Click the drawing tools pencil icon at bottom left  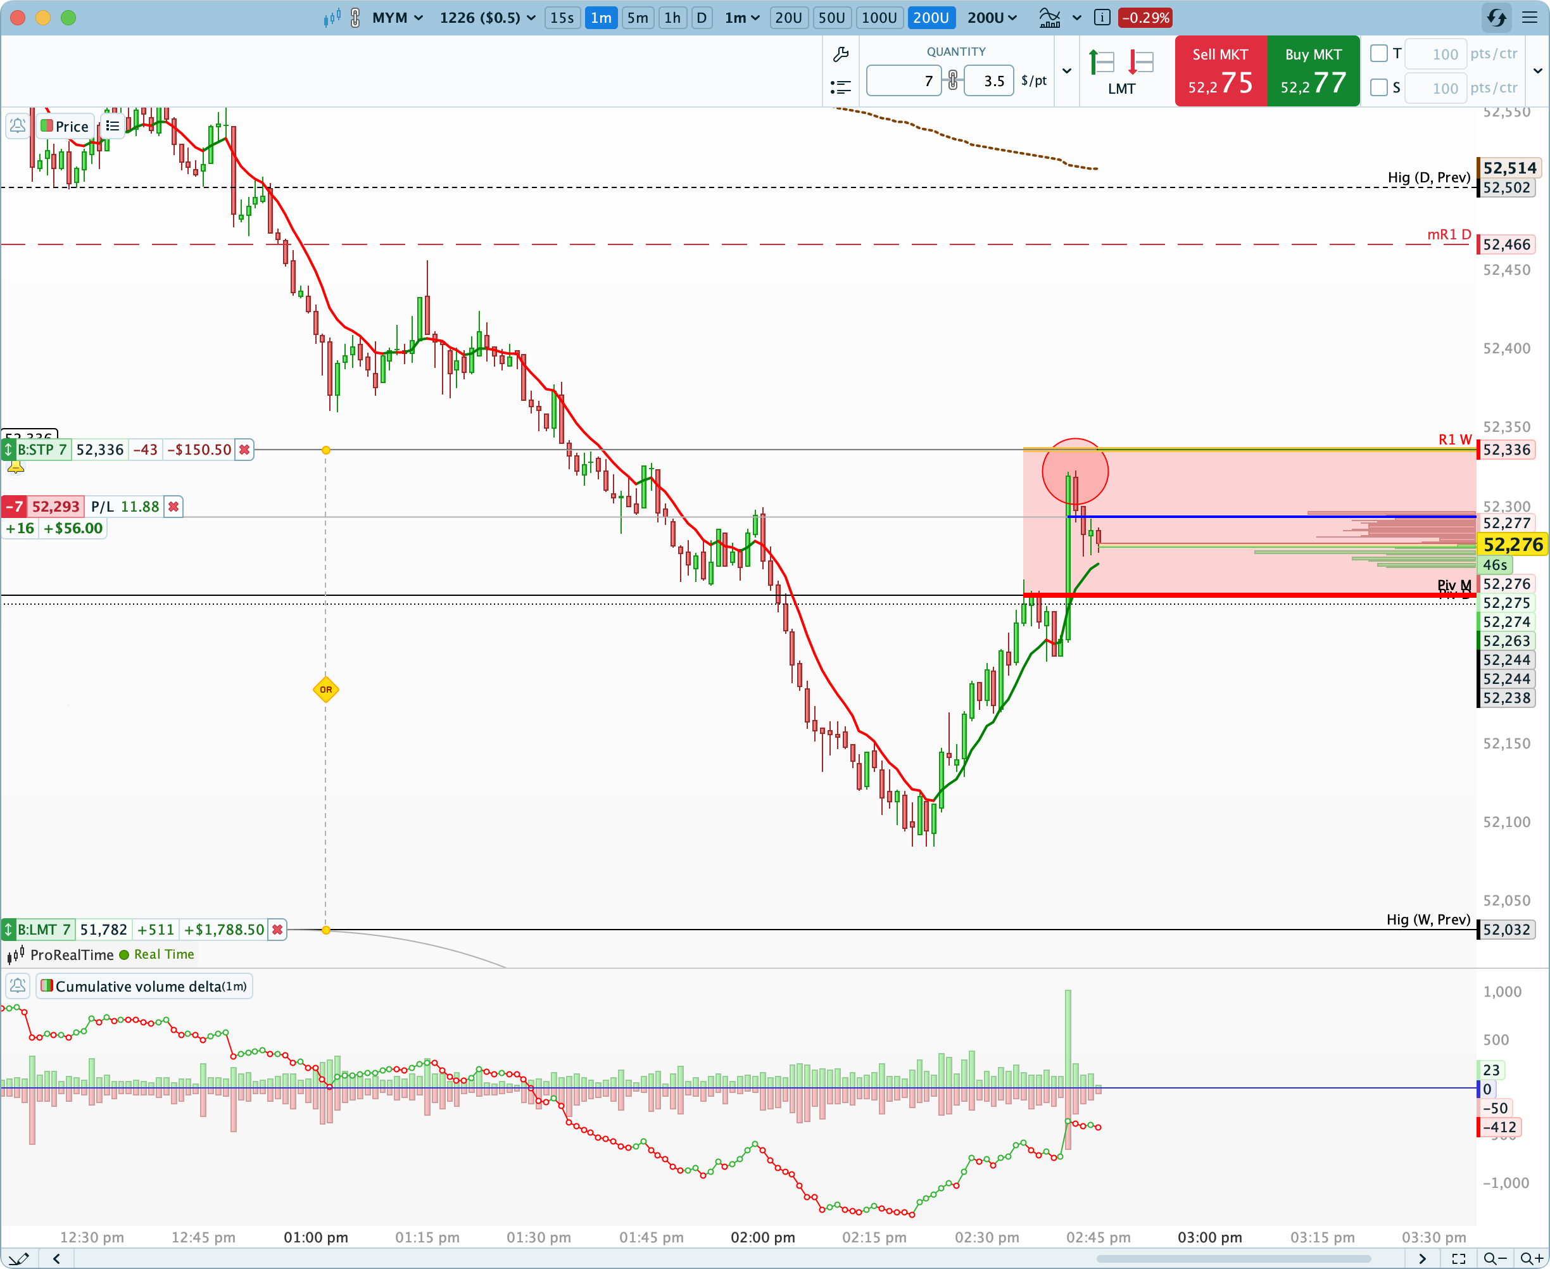pyautogui.click(x=19, y=1259)
